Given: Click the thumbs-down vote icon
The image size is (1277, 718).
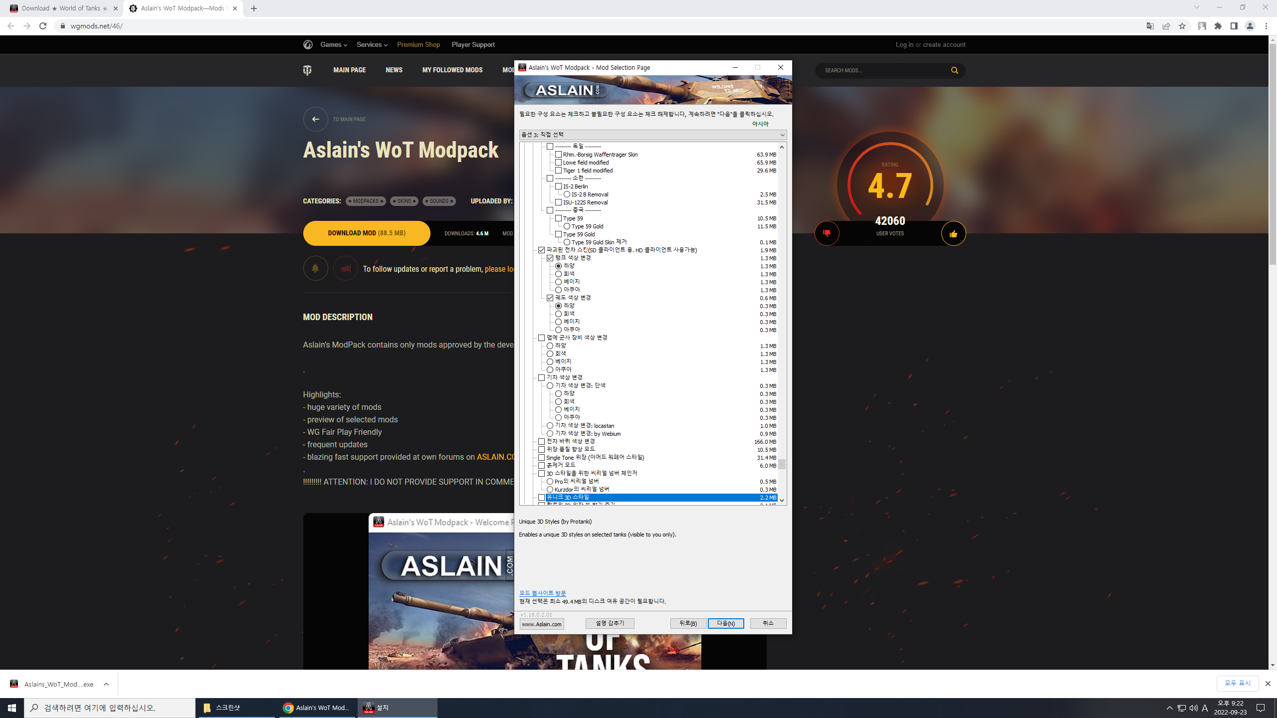Looking at the screenshot, I should (x=827, y=233).
